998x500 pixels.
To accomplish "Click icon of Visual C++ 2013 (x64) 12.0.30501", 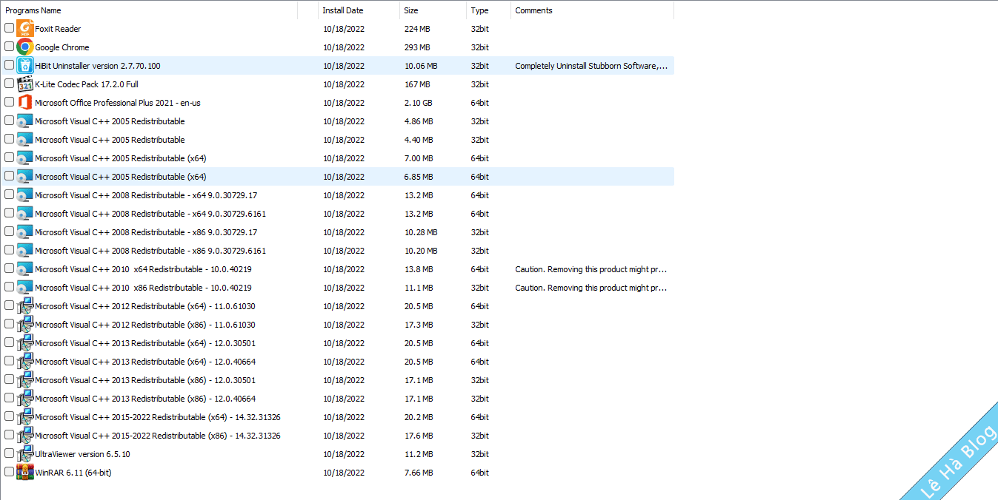I will pos(24,343).
